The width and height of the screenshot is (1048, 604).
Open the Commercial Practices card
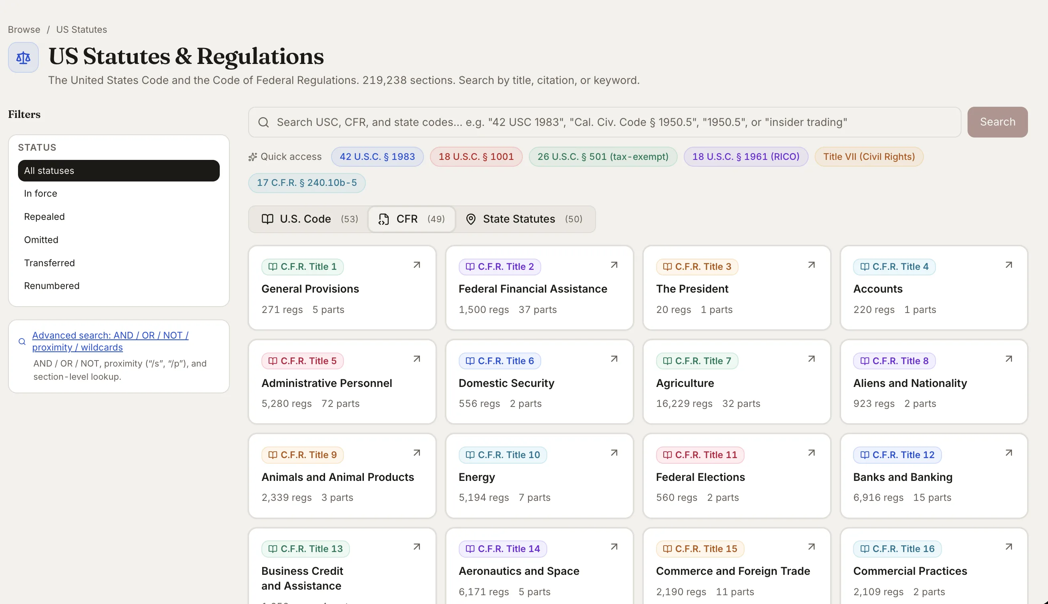point(934,566)
